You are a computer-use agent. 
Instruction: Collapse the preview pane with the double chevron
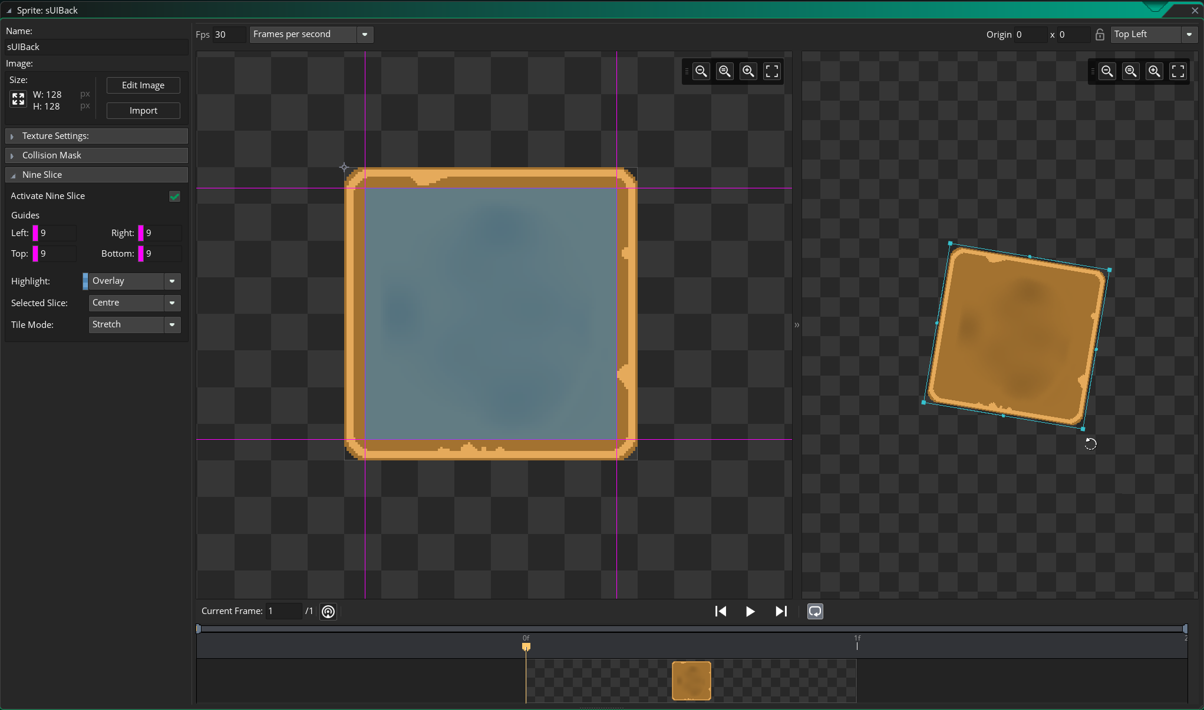797,325
